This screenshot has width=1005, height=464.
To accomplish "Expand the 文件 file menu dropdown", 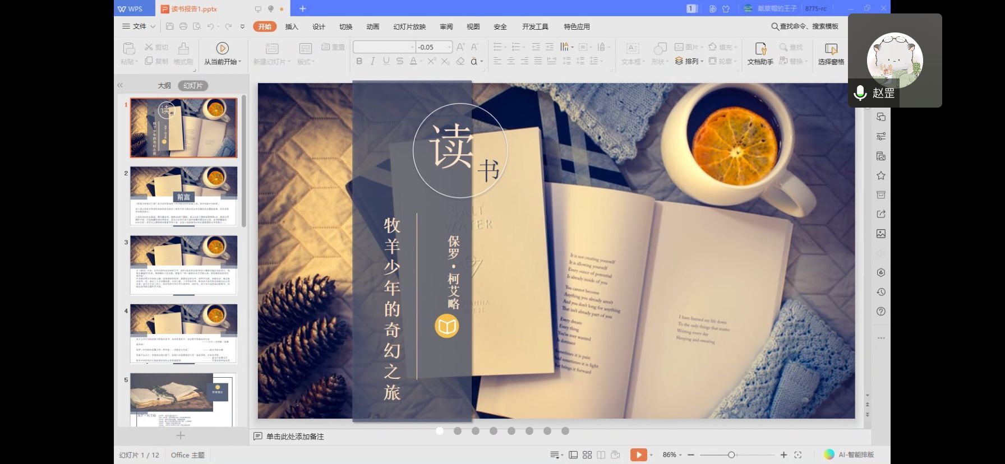I will coord(139,26).
